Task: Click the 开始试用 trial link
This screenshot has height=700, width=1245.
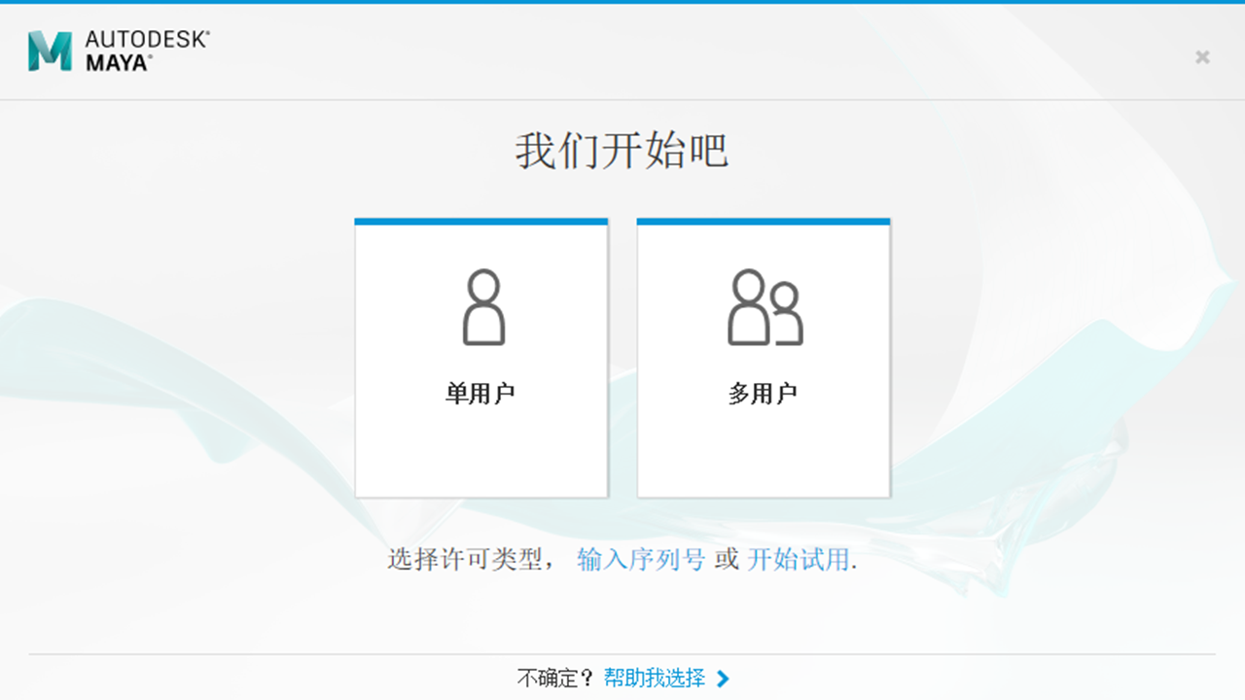Action: [798, 560]
